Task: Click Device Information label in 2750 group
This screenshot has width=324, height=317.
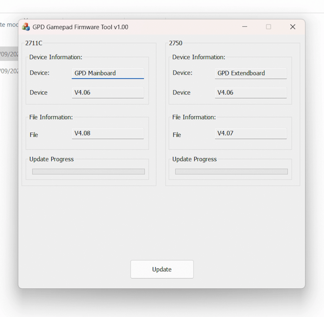Action: (199, 57)
